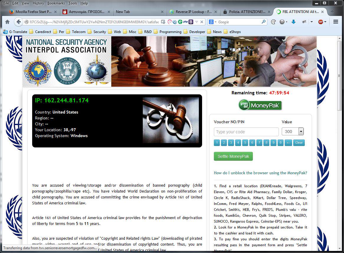Stop loading with the X button
This screenshot has width=344, height=253.
[202, 22]
